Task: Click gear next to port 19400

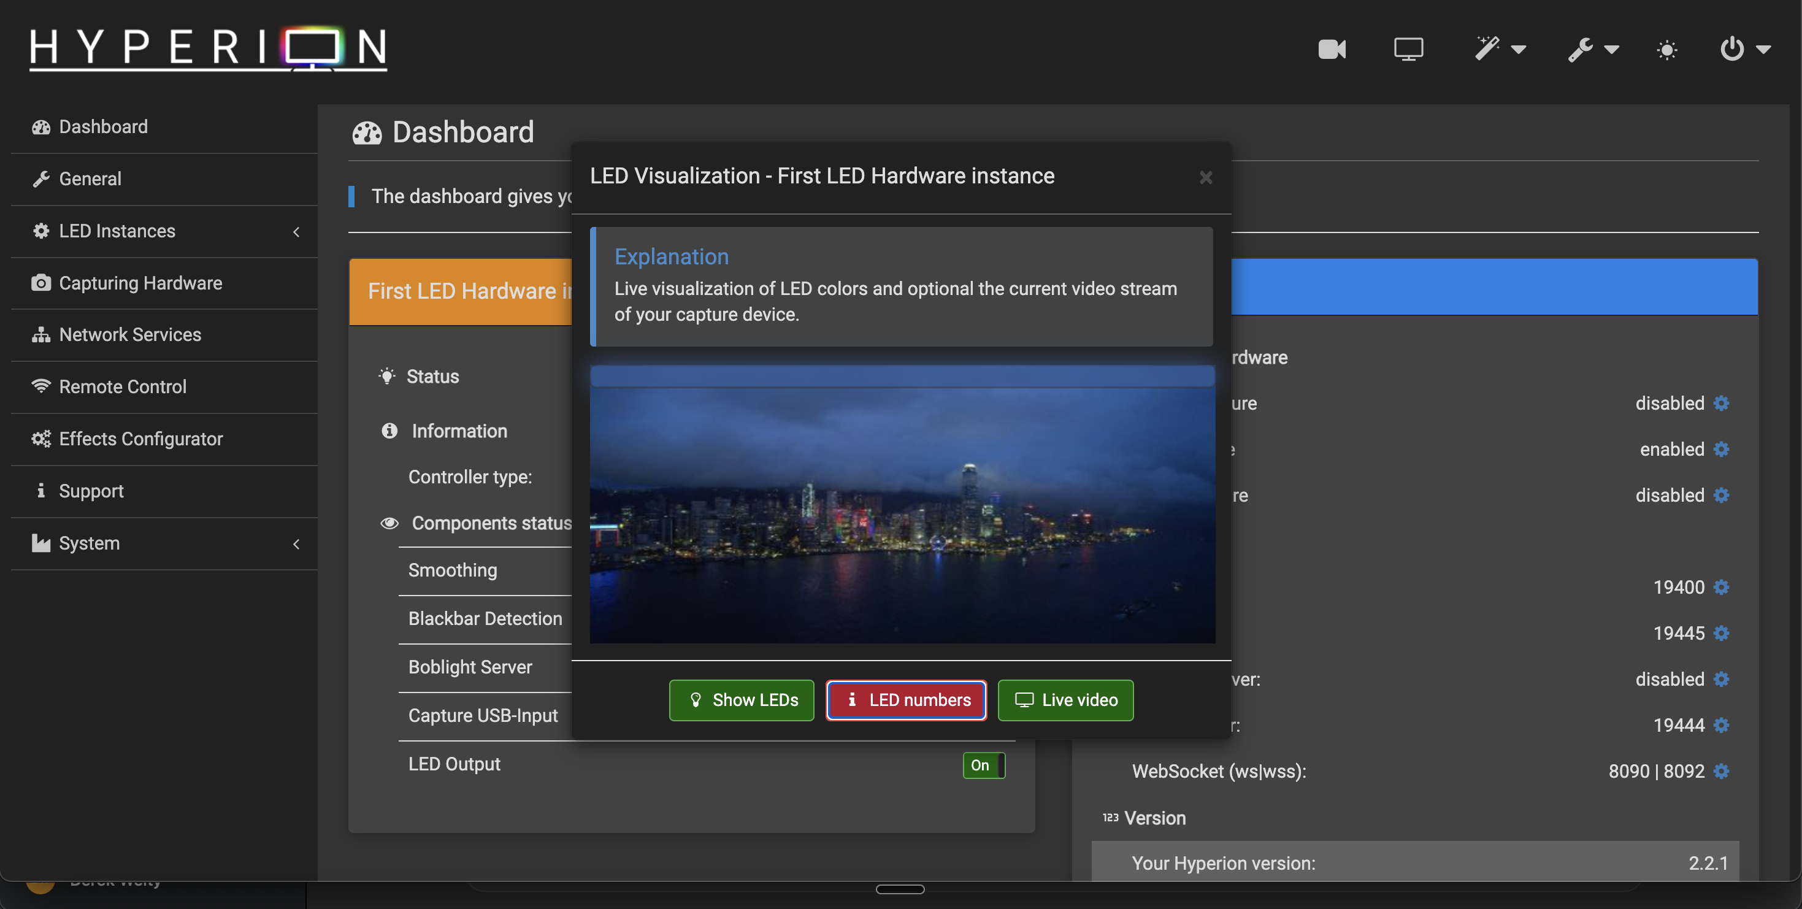Action: (1722, 587)
